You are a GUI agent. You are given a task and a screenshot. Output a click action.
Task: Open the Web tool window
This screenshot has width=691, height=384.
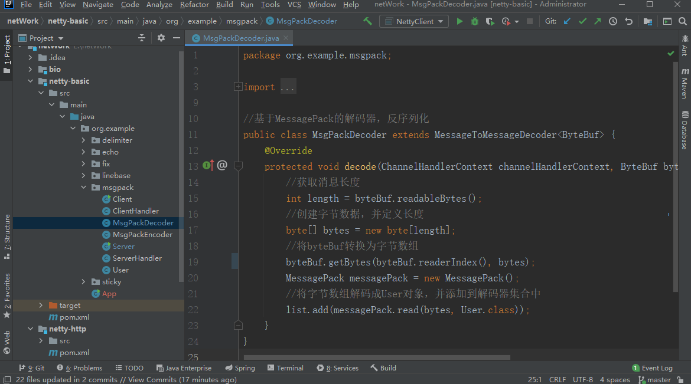6,343
